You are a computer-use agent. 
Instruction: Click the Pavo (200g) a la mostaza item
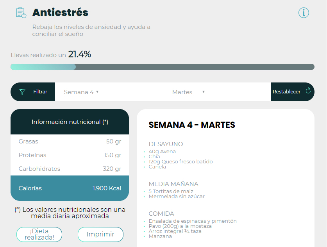pos(180,226)
